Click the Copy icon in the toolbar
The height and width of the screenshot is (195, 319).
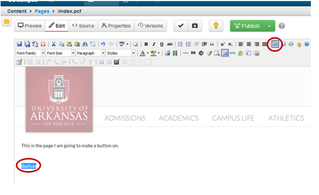tap(61, 44)
